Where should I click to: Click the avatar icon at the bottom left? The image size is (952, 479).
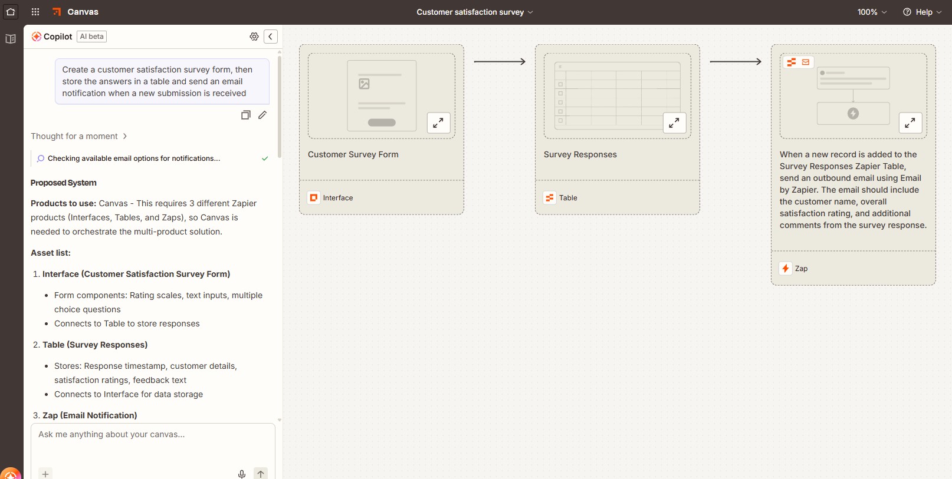click(11, 473)
